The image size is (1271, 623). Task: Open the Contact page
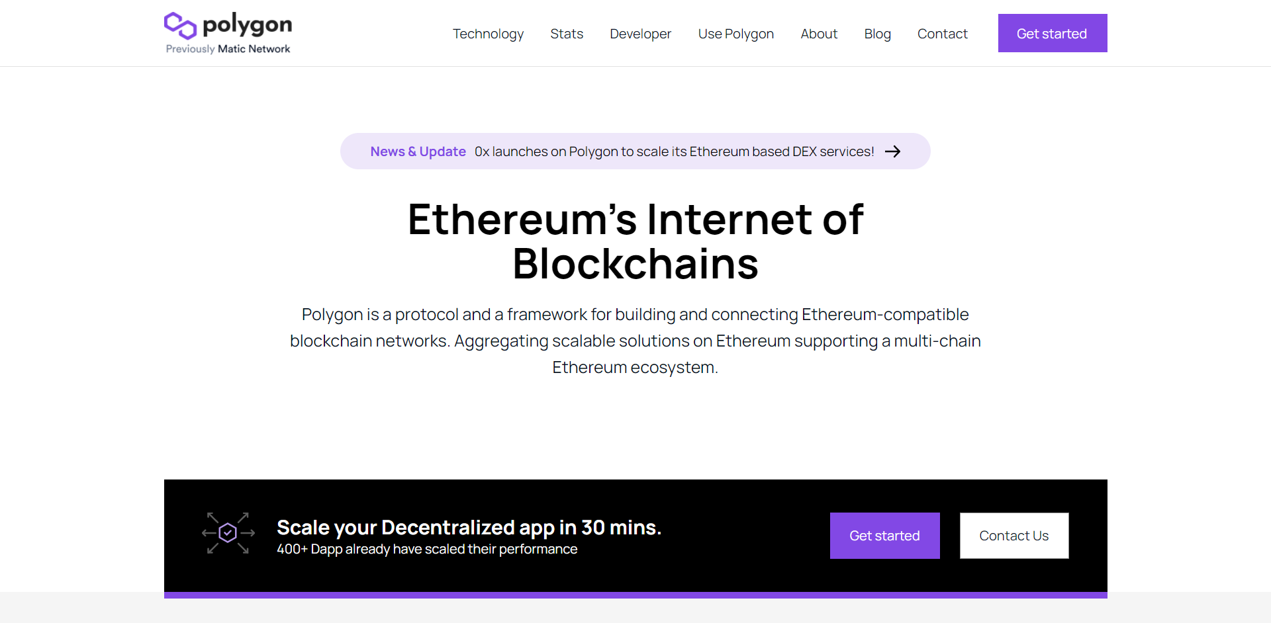coord(943,34)
